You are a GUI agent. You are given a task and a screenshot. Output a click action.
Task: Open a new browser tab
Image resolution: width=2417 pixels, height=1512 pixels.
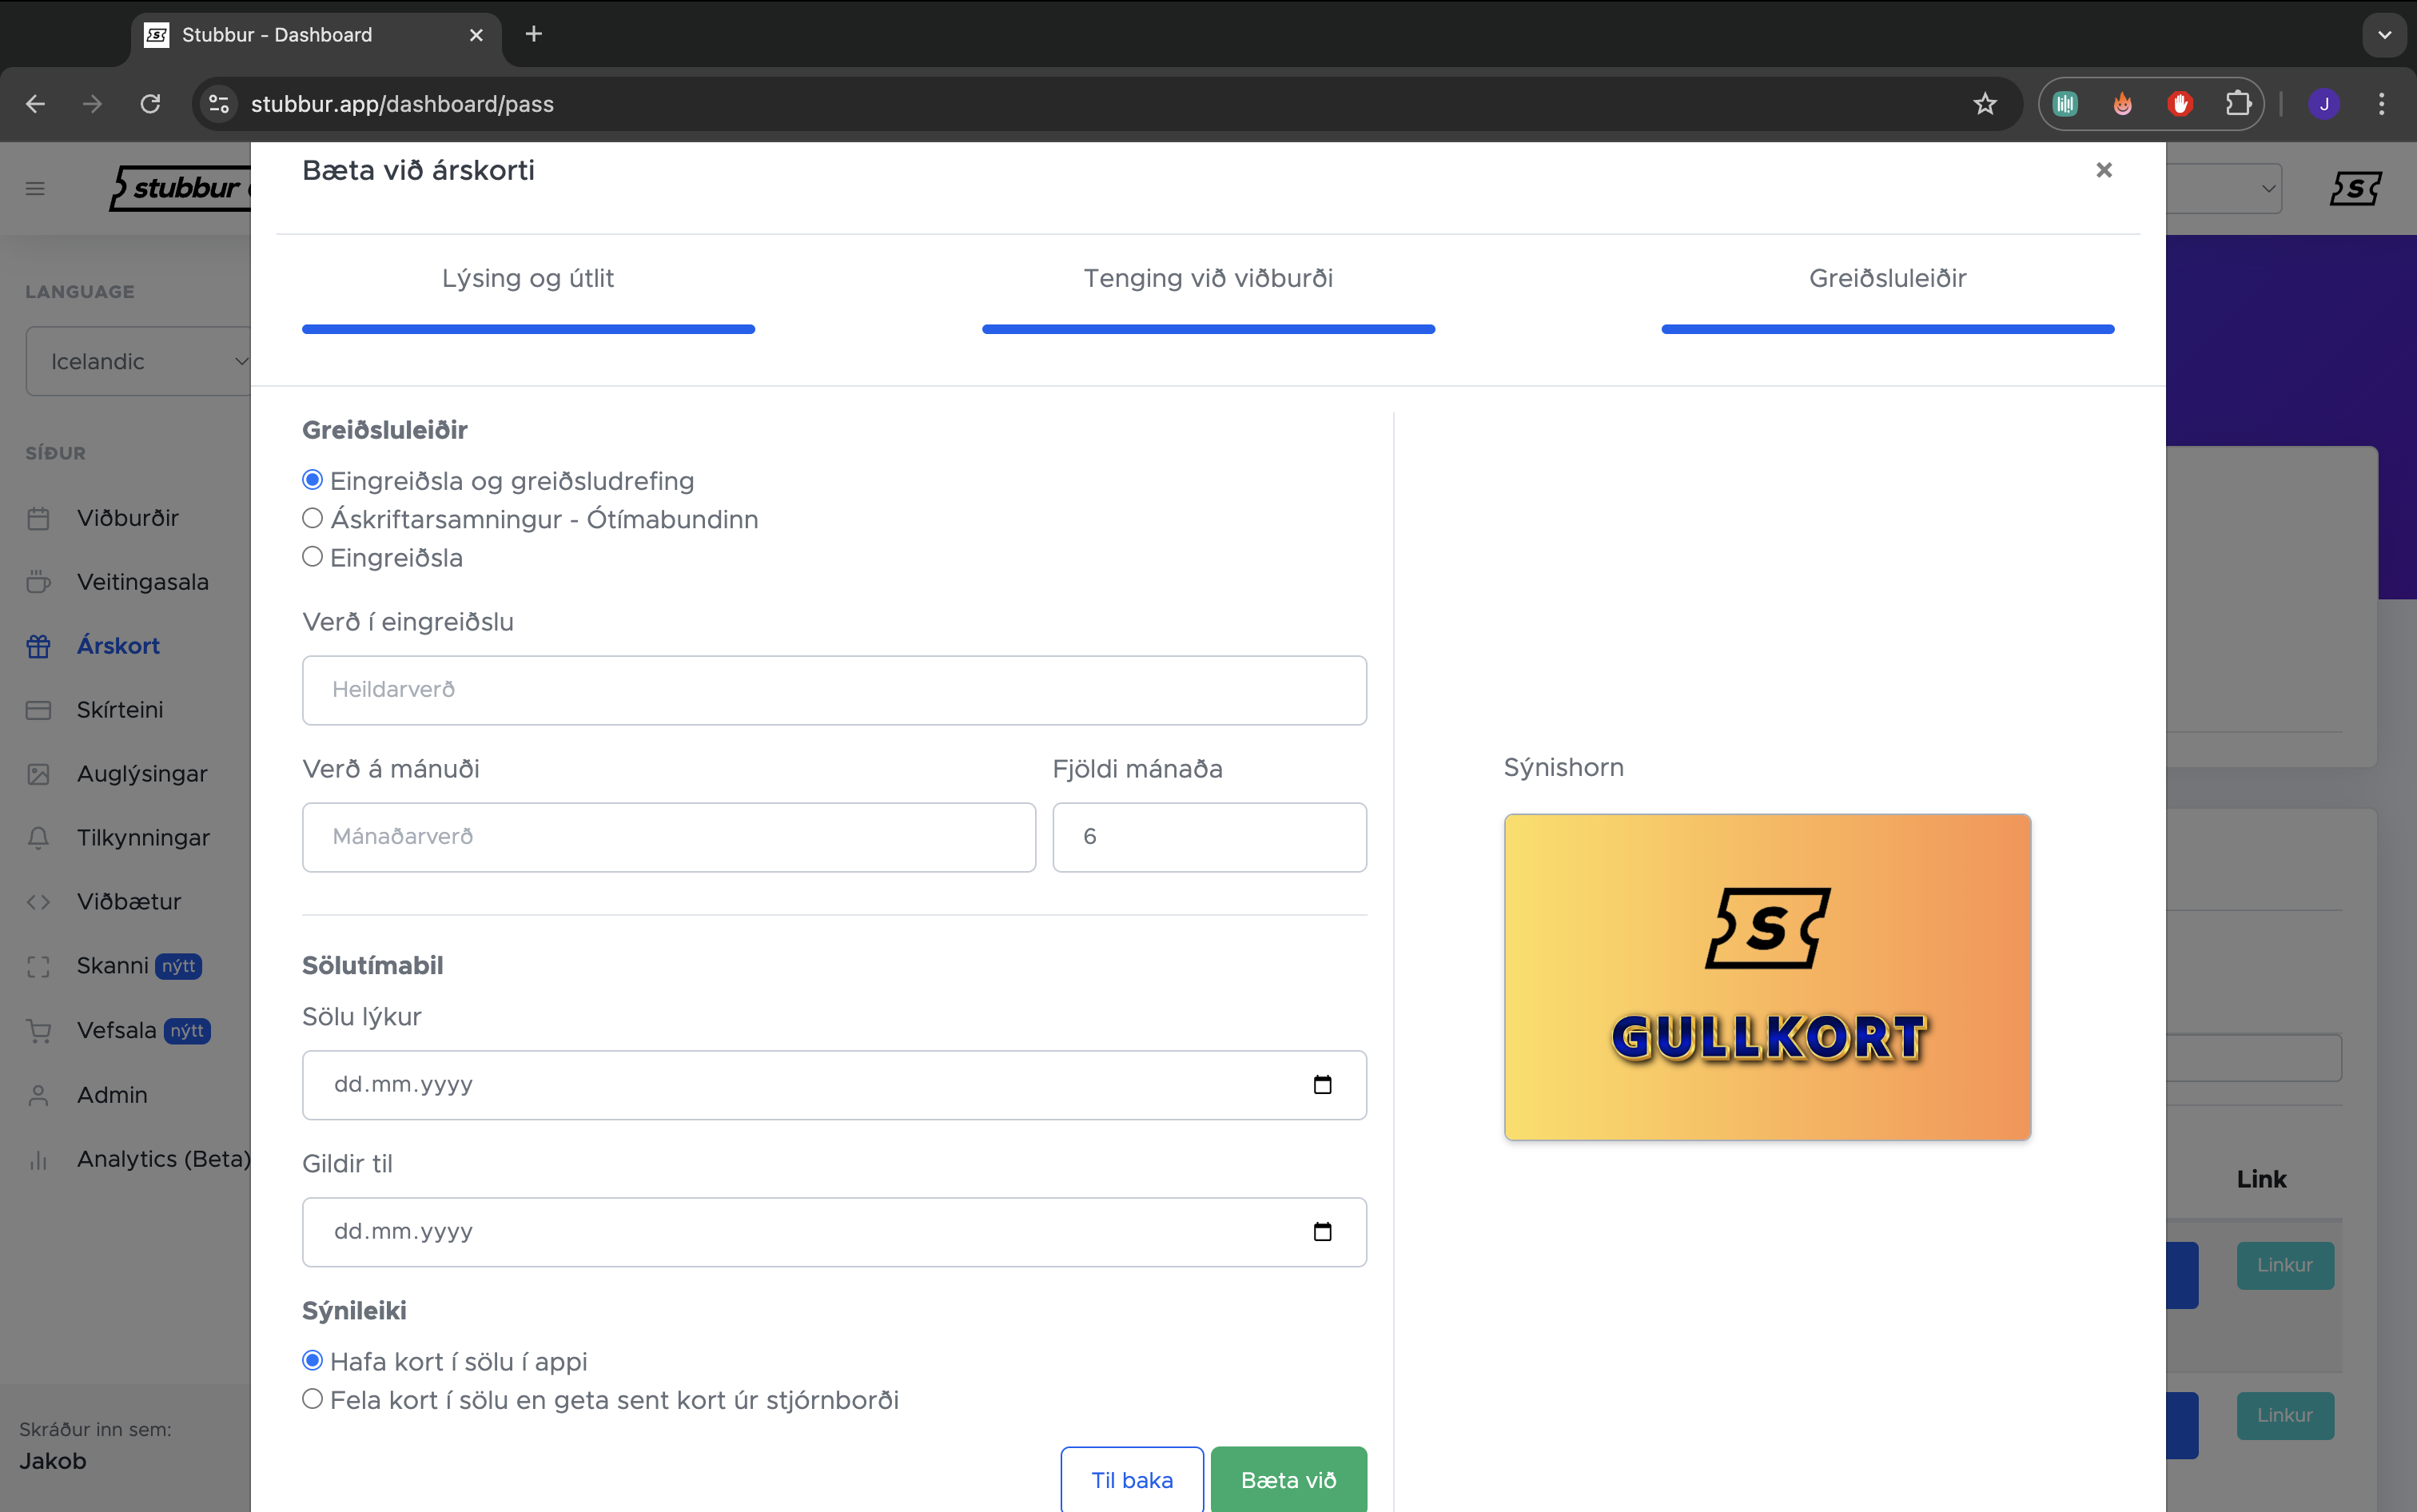coord(534,34)
